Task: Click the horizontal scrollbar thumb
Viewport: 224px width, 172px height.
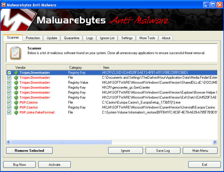Action: coord(61,142)
